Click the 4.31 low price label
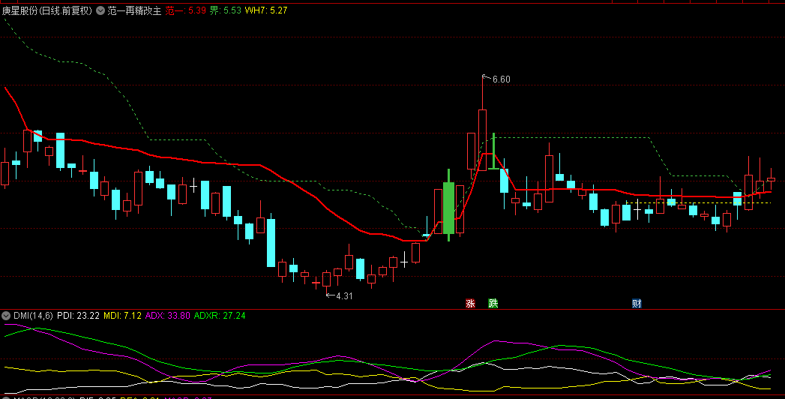This screenshot has height=399, width=785. point(344,295)
